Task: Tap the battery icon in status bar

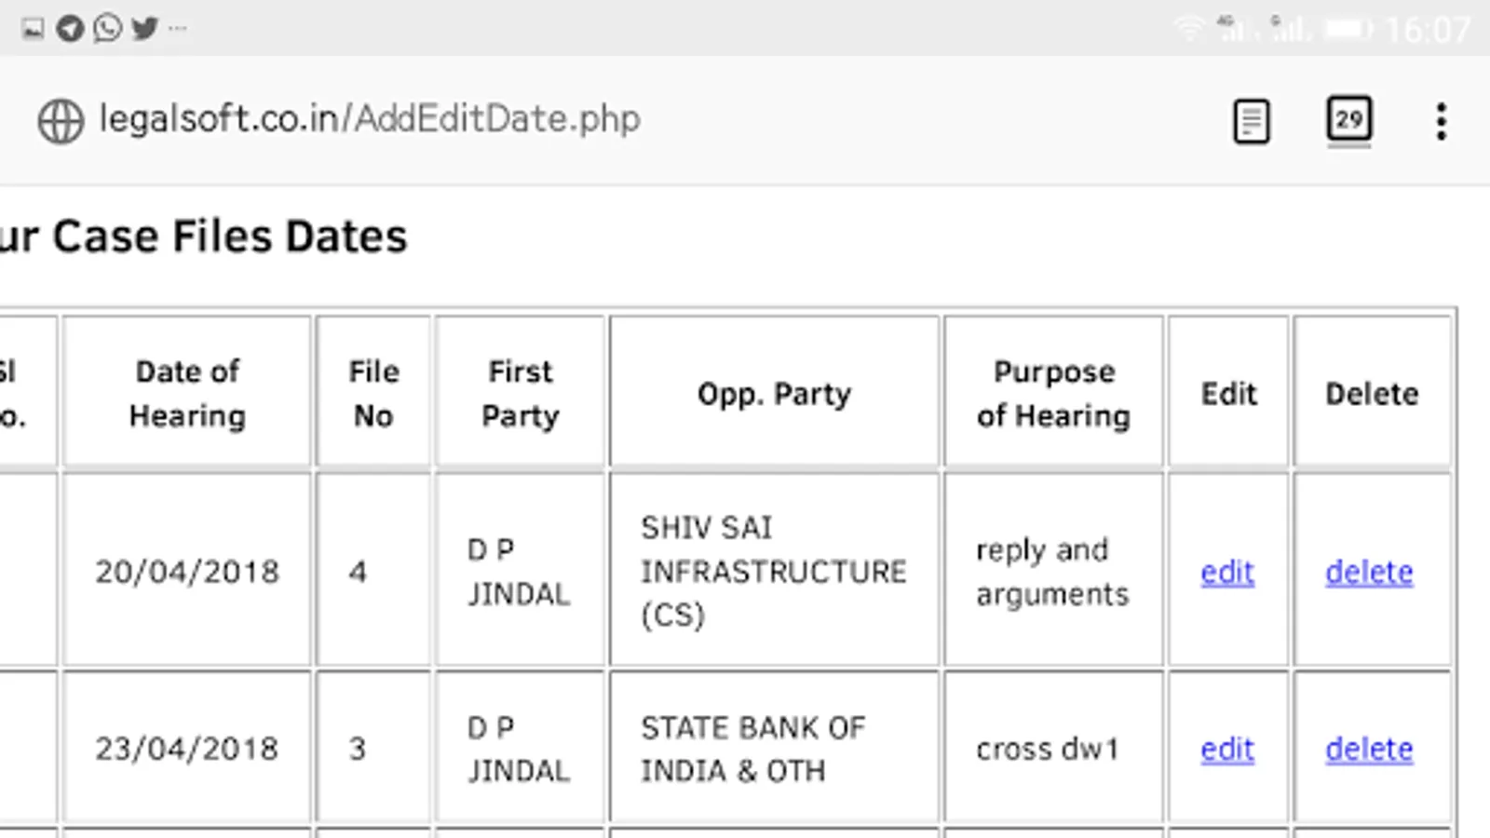Action: click(1348, 30)
